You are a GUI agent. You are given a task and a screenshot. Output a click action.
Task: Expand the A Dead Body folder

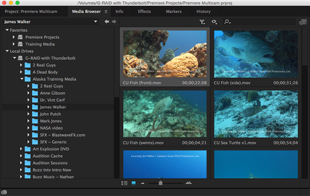21,72
